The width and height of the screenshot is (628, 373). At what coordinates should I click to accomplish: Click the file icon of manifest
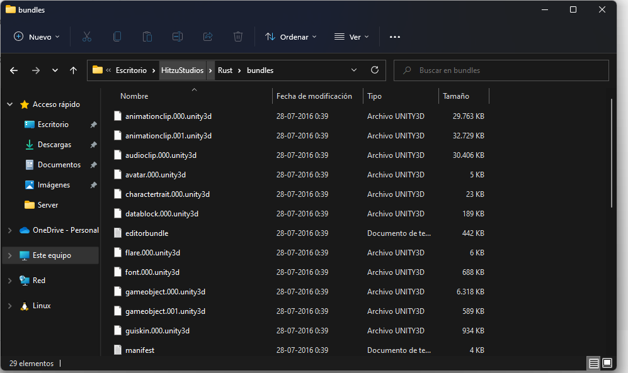(118, 350)
